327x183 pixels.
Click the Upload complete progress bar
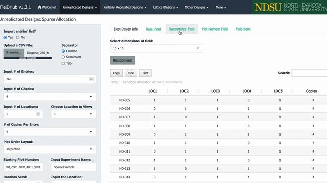click(x=28, y=58)
